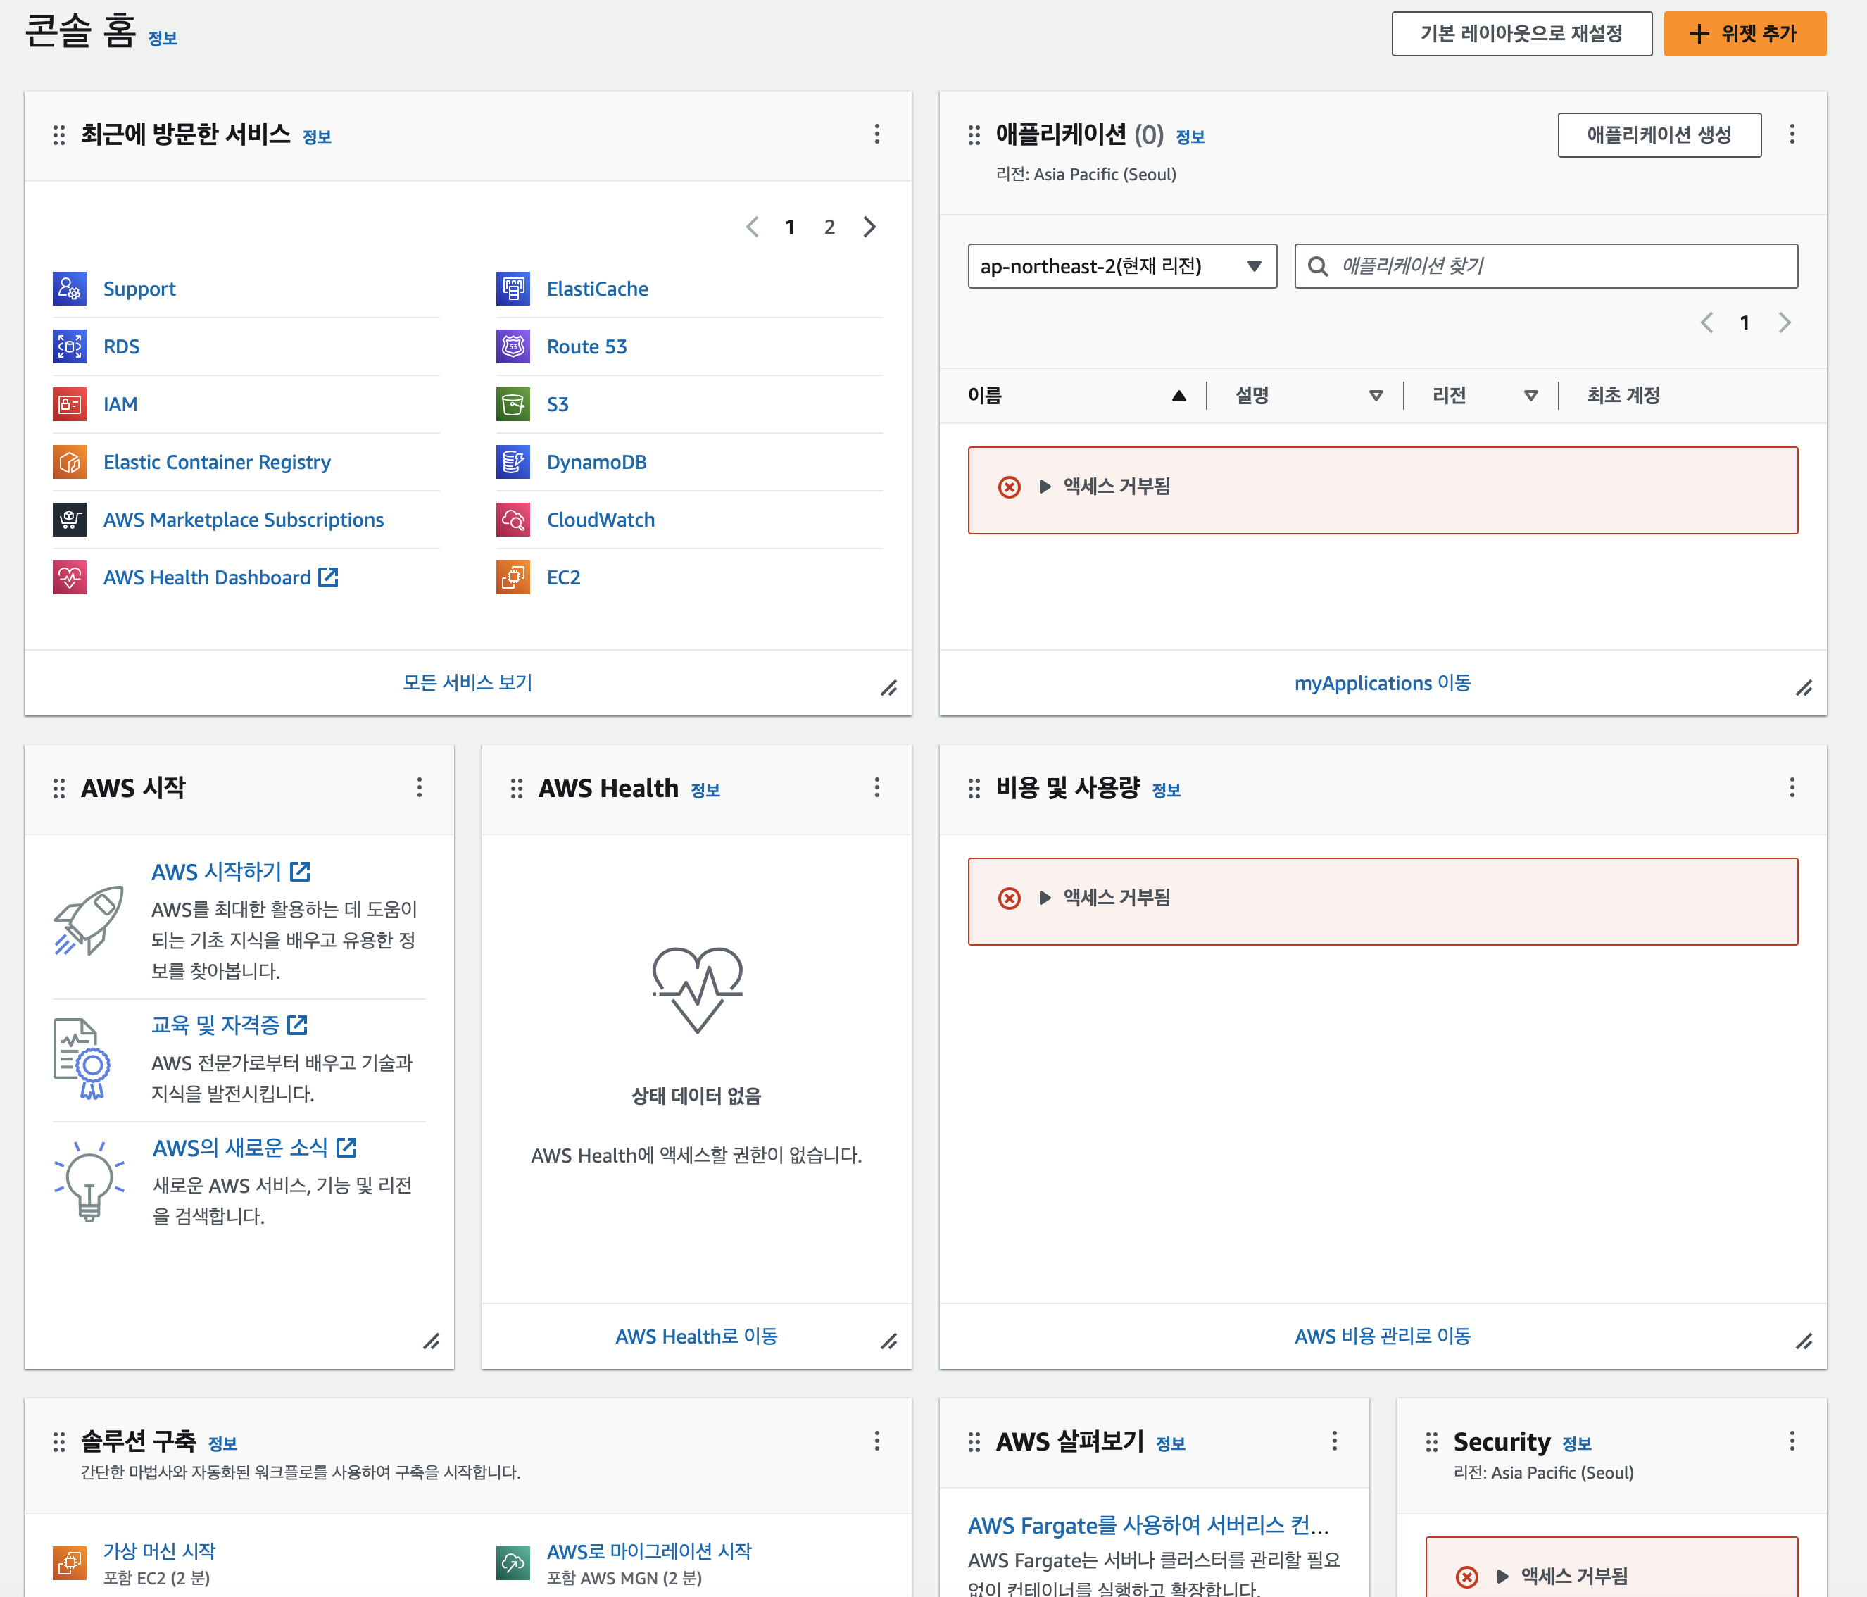Open the 모든 서비스 보기 link

pos(467,682)
